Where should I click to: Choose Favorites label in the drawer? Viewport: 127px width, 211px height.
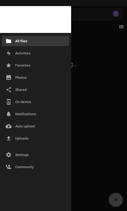[23, 65]
